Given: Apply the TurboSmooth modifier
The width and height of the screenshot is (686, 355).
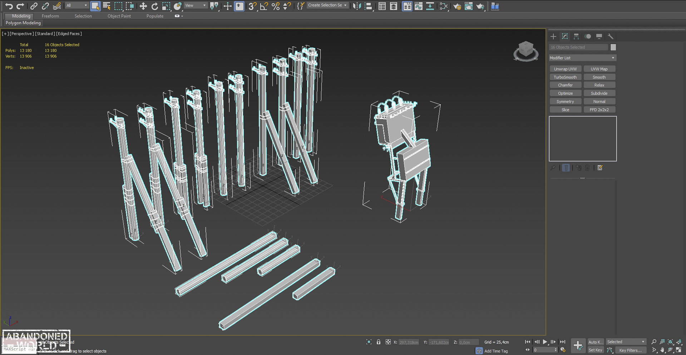Looking at the screenshot, I should 566,77.
